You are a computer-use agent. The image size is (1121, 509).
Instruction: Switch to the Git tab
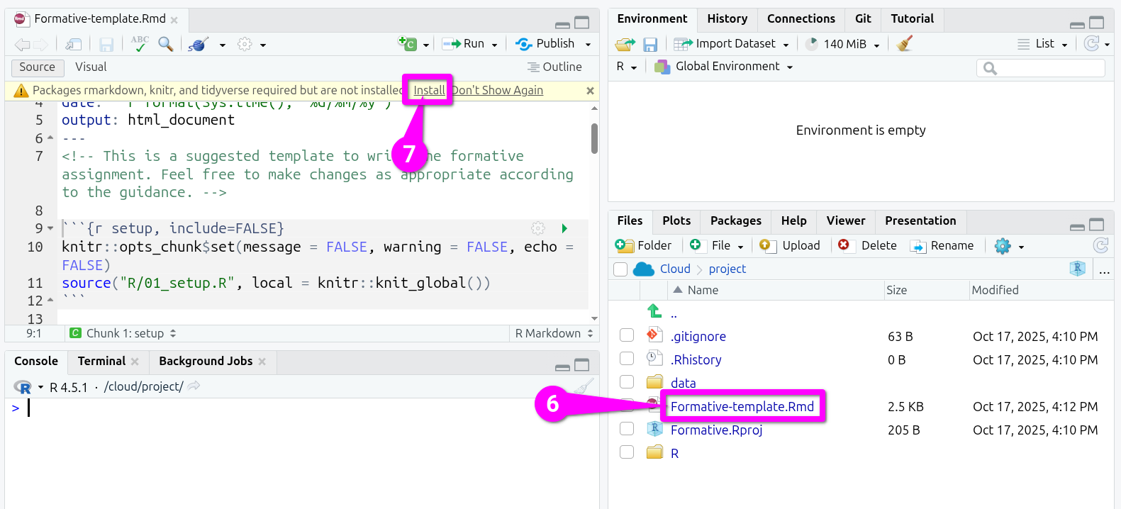tap(863, 19)
